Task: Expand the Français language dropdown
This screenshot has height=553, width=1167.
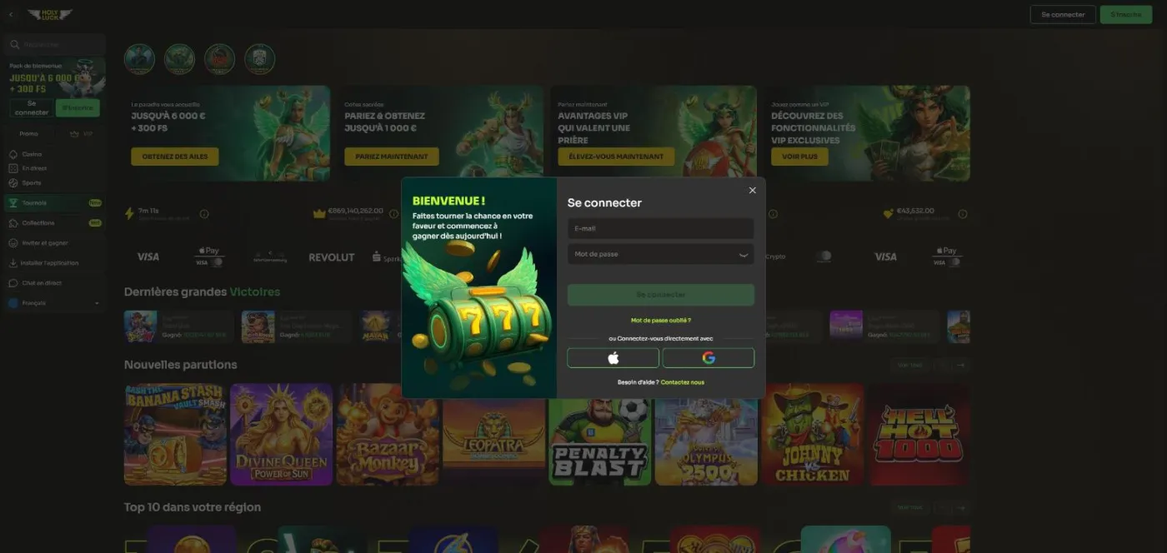Action: (x=55, y=303)
